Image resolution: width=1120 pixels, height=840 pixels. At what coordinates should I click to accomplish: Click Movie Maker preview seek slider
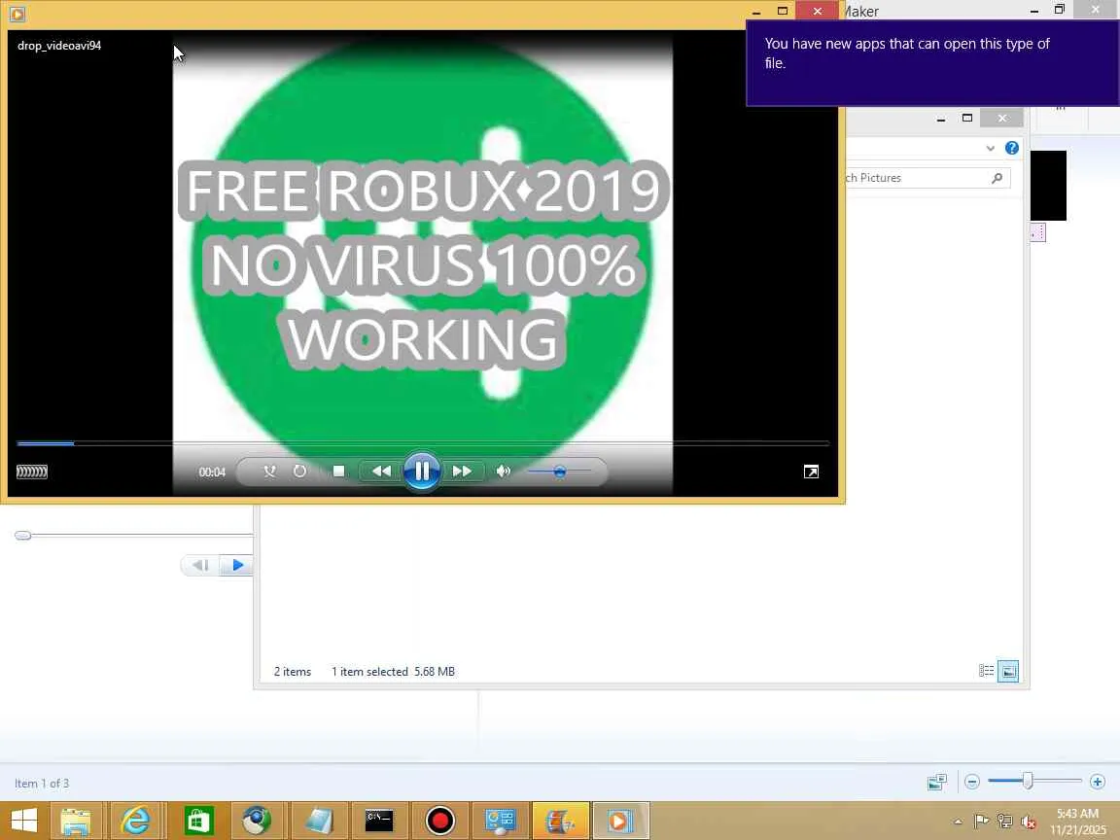[133, 535]
